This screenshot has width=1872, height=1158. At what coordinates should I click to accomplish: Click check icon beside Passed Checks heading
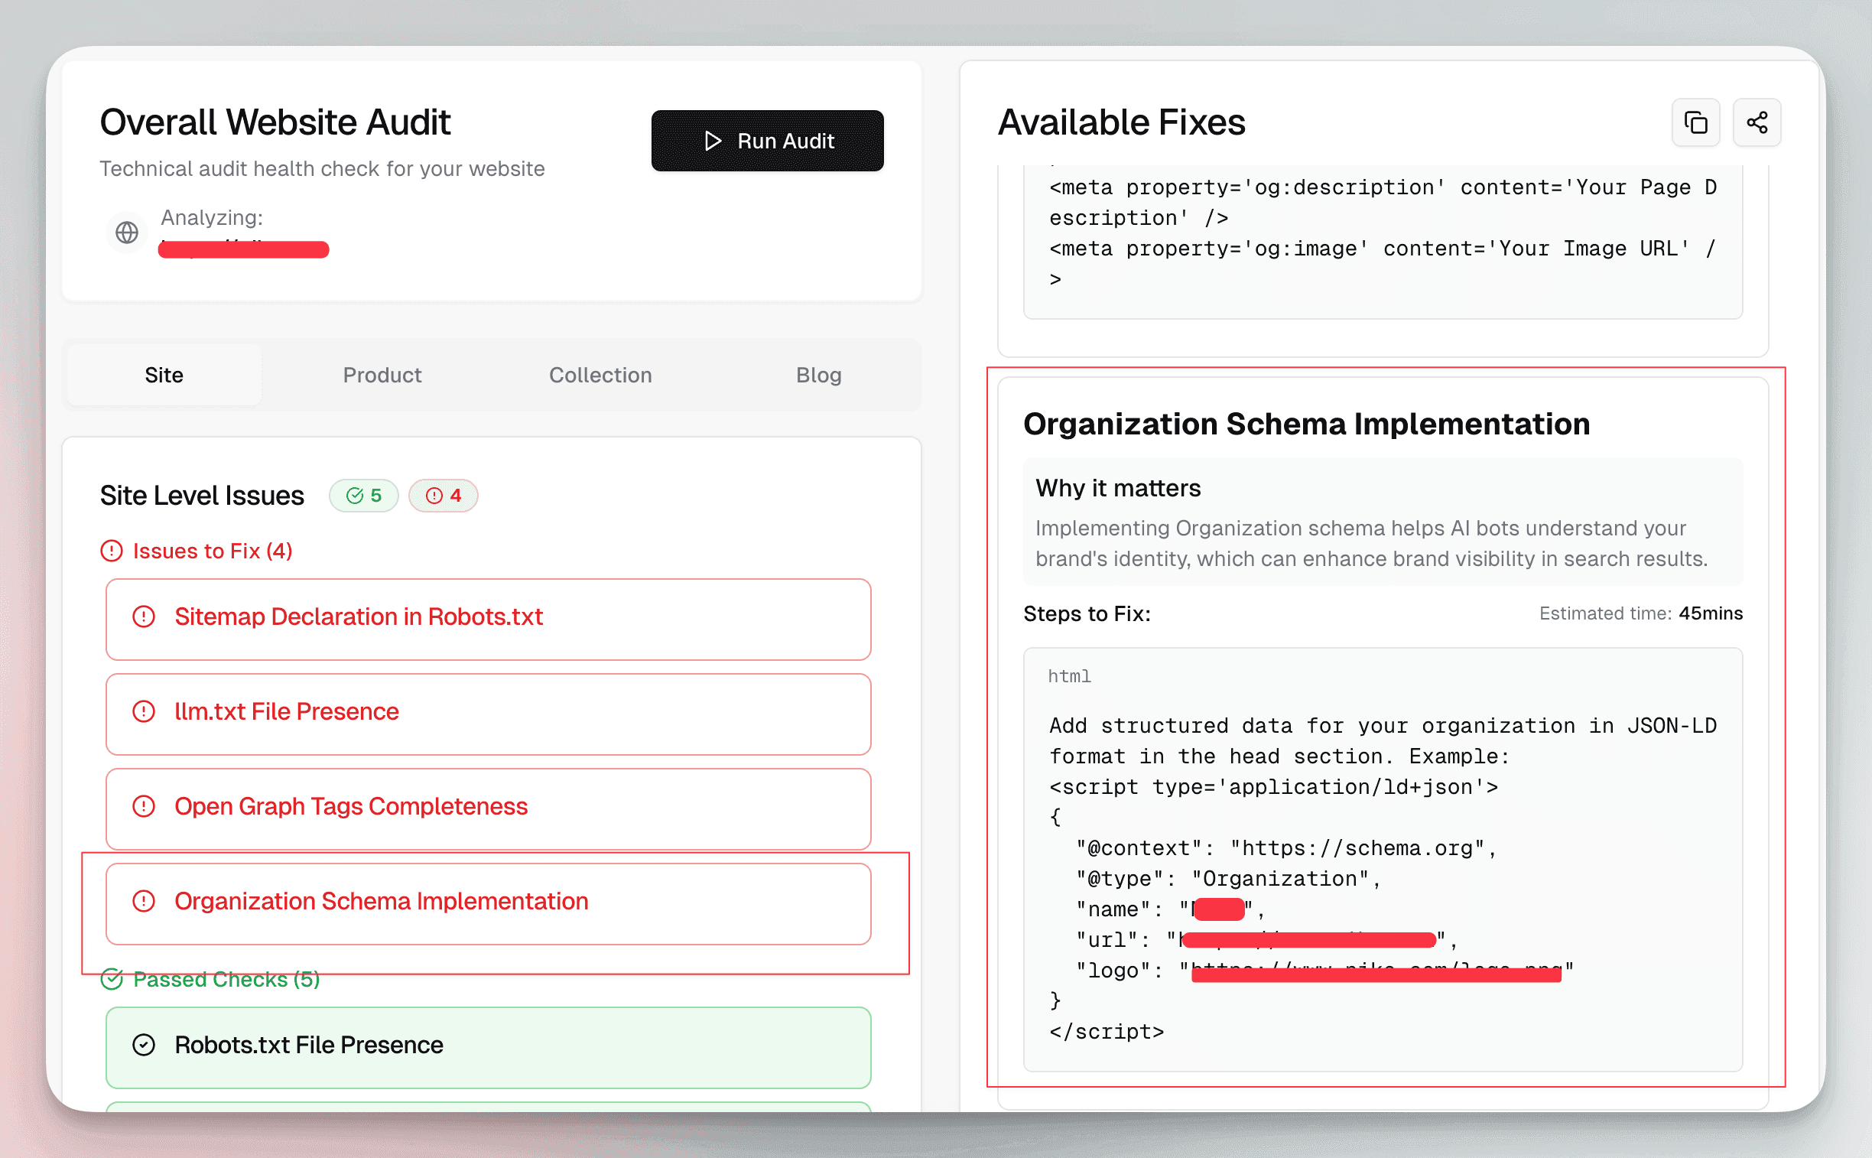(112, 979)
